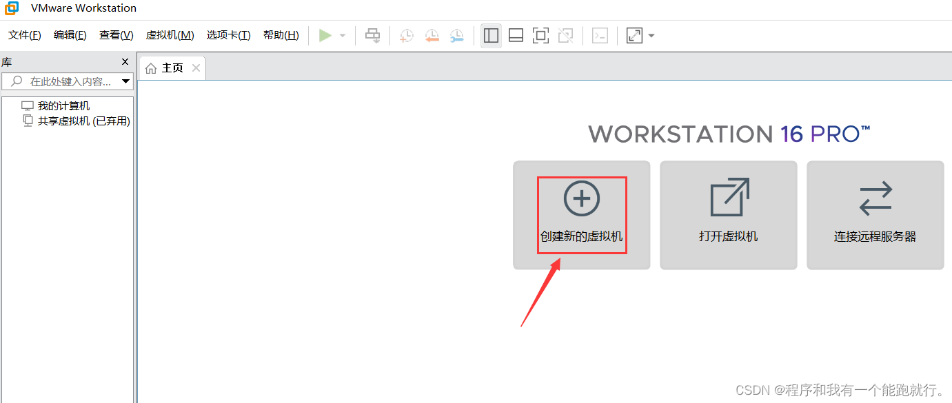This screenshot has height=403, width=952.
Task: Click the green Power On play icon
Action: pyautogui.click(x=325, y=35)
